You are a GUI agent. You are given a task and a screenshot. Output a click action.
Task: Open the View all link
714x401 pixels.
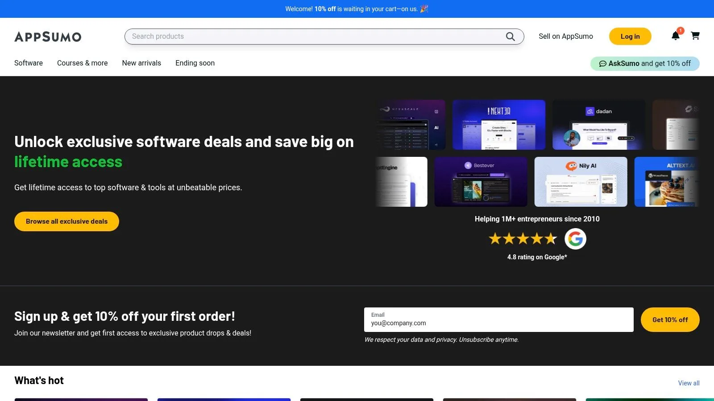point(689,383)
